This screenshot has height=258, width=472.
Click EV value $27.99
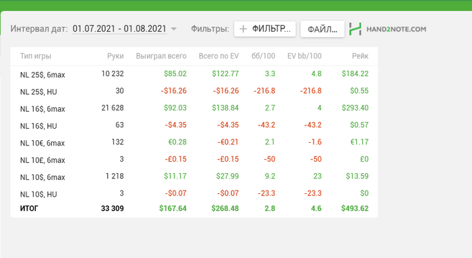click(227, 176)
